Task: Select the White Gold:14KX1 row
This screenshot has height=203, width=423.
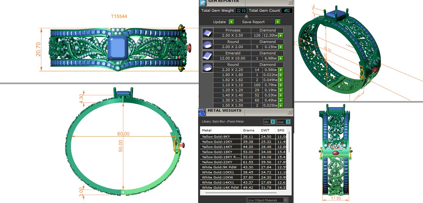Action: (244, 182)
